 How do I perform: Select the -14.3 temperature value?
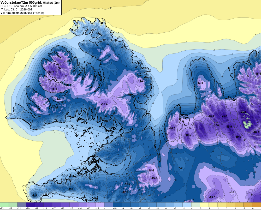tap(140, 81)
